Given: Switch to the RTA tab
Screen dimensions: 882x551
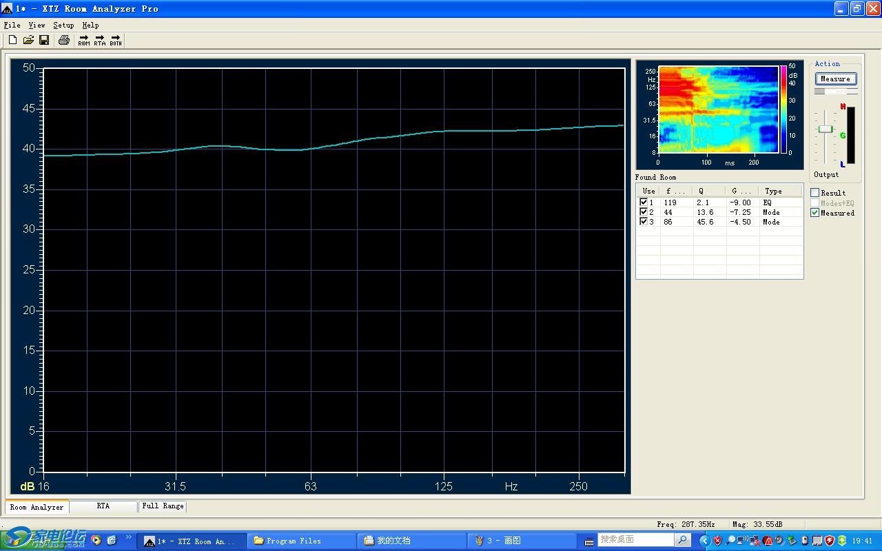Looking at the screenshot, I should coord(103,506).
